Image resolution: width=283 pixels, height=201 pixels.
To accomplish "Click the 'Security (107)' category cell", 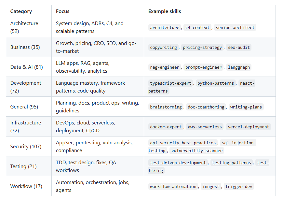I will click(x=26, y=147).
